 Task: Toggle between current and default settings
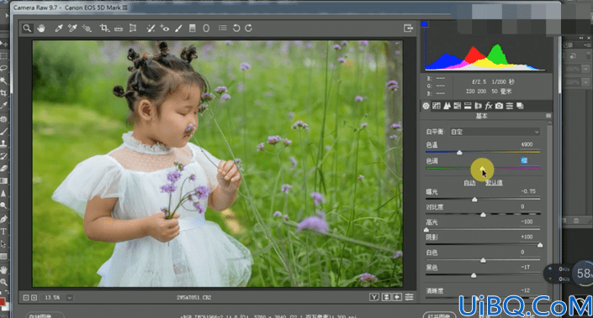pos(409,297)
